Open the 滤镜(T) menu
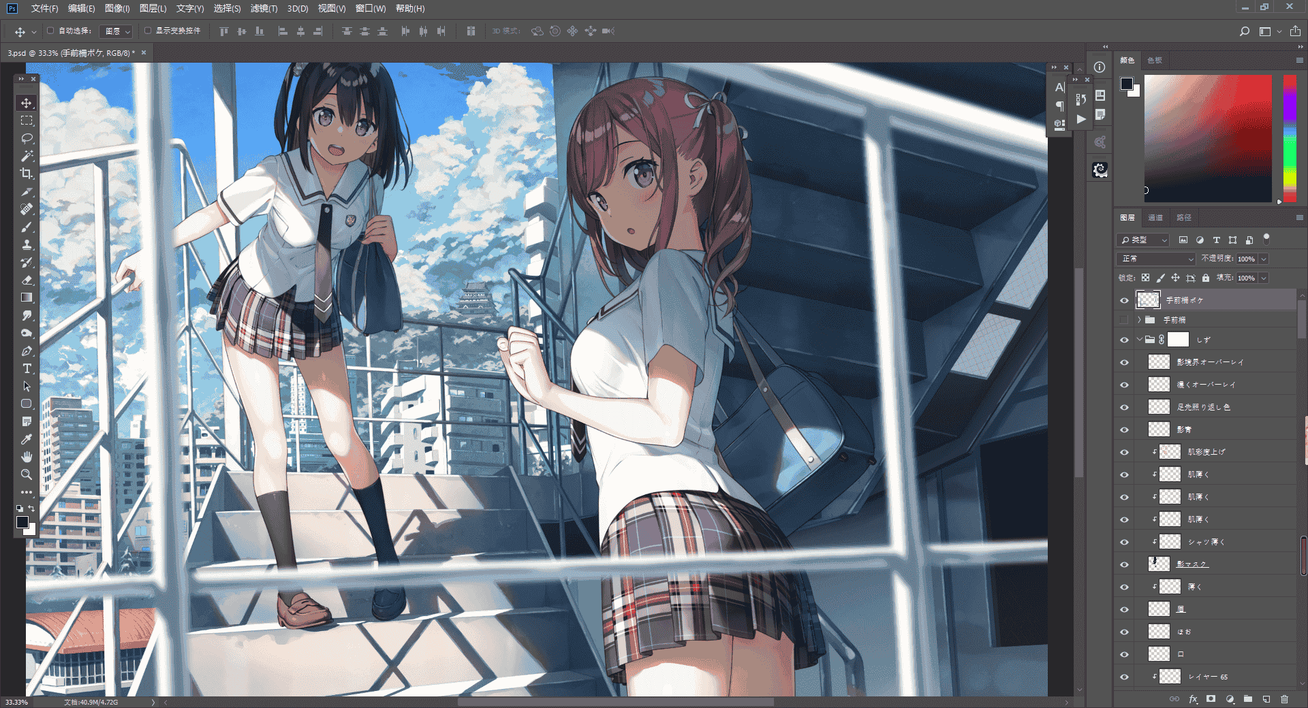Screen dimensions: 1308x708 pos(264,8)
